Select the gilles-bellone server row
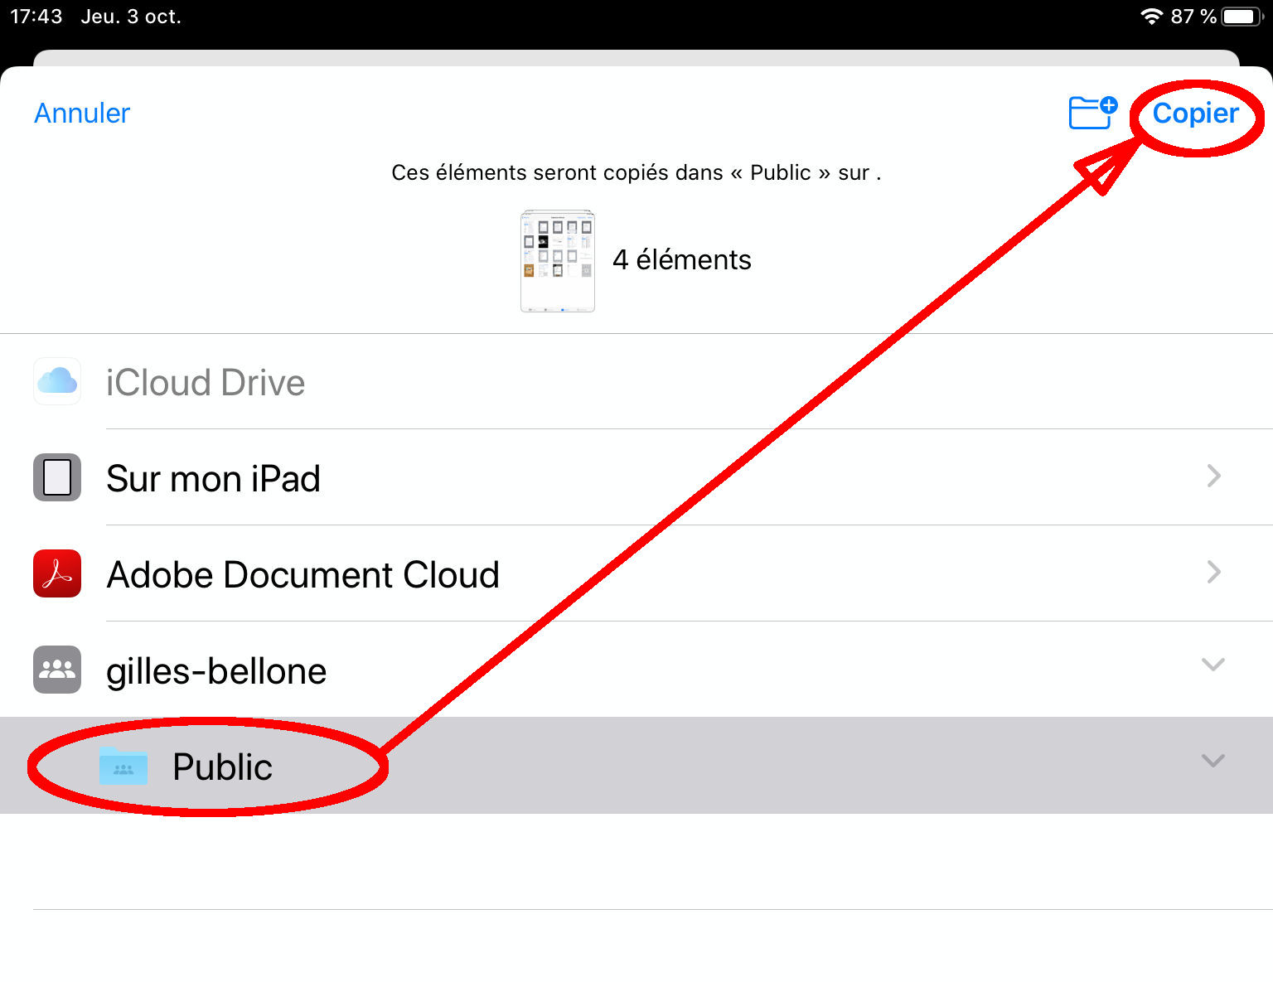 217,671
